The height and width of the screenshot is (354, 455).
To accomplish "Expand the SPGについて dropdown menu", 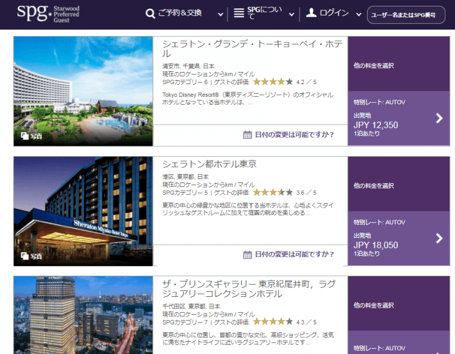I will pyautogui.click(x=291, y=14).
